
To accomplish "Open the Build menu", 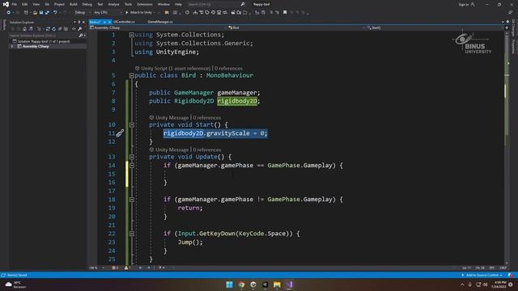I will (74, 4).
